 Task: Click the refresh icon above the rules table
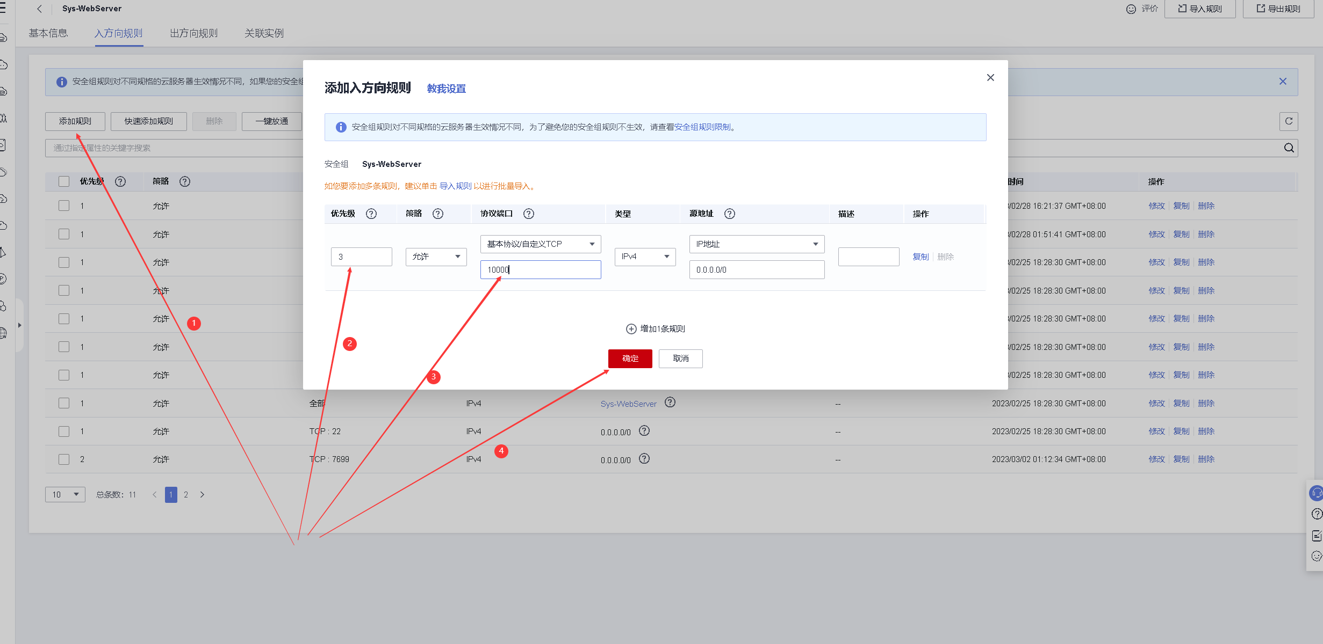click(x=1289, y=121)
